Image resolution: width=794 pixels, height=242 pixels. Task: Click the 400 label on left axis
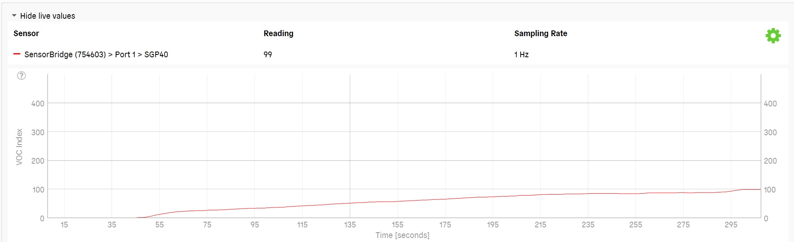(x=38, y=104)
